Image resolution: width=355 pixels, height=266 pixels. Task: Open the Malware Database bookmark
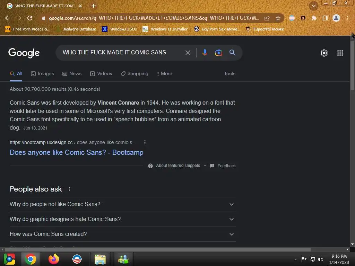(x=77, y=29)
